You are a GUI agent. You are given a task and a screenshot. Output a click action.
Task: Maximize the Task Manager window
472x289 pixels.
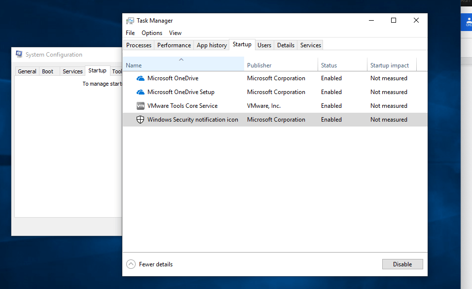pyautogui.click(x=394, y=20)
